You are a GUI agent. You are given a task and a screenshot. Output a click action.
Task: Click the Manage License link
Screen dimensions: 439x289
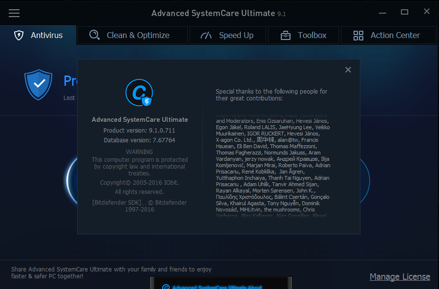click(x=400, y=277)
